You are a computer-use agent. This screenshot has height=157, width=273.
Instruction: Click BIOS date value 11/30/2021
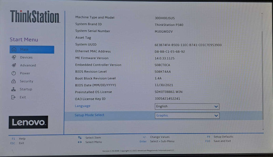[164, 85]
